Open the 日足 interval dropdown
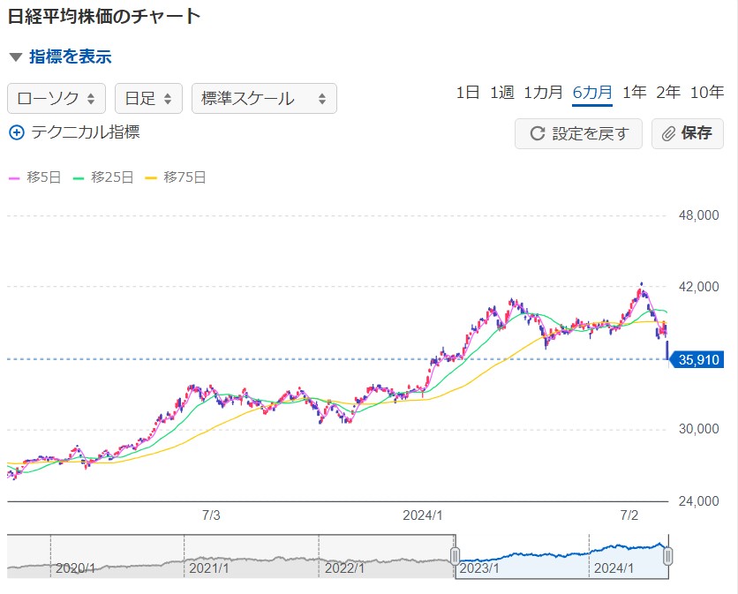 click(148, 99)
